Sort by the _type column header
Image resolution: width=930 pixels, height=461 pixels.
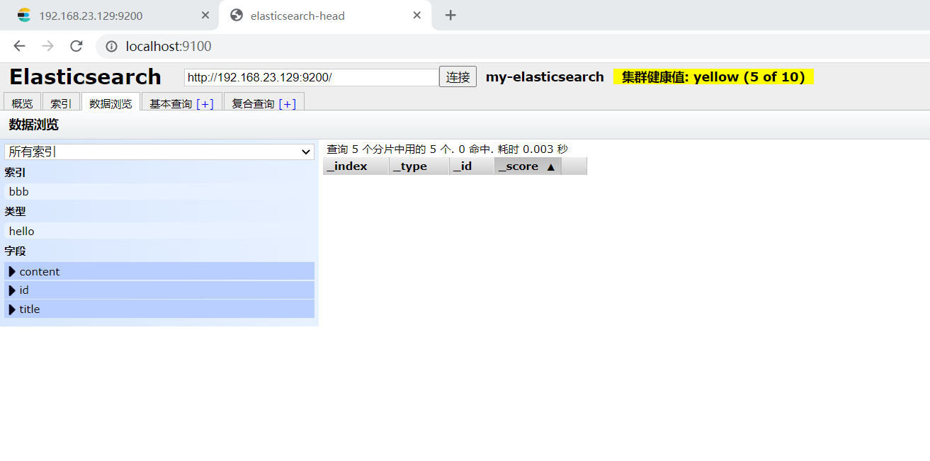tap(419, 166)
